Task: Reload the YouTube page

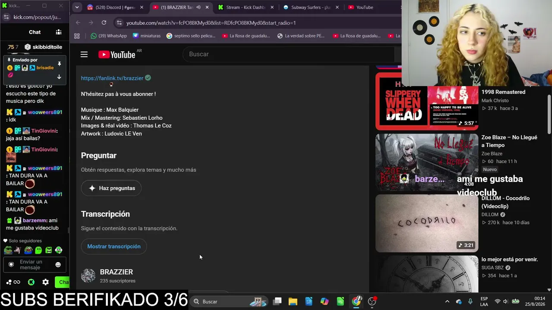Action: point(104,22)
